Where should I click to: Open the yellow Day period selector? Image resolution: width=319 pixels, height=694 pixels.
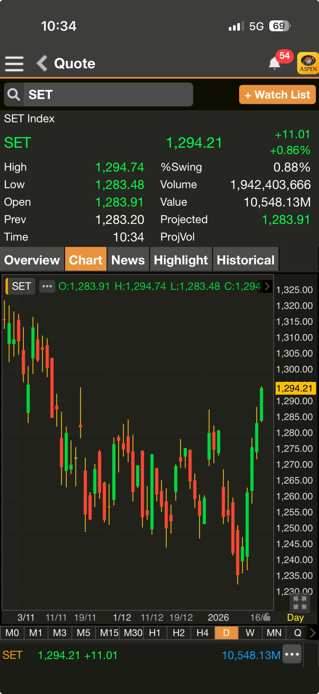(x=295, y=618)
